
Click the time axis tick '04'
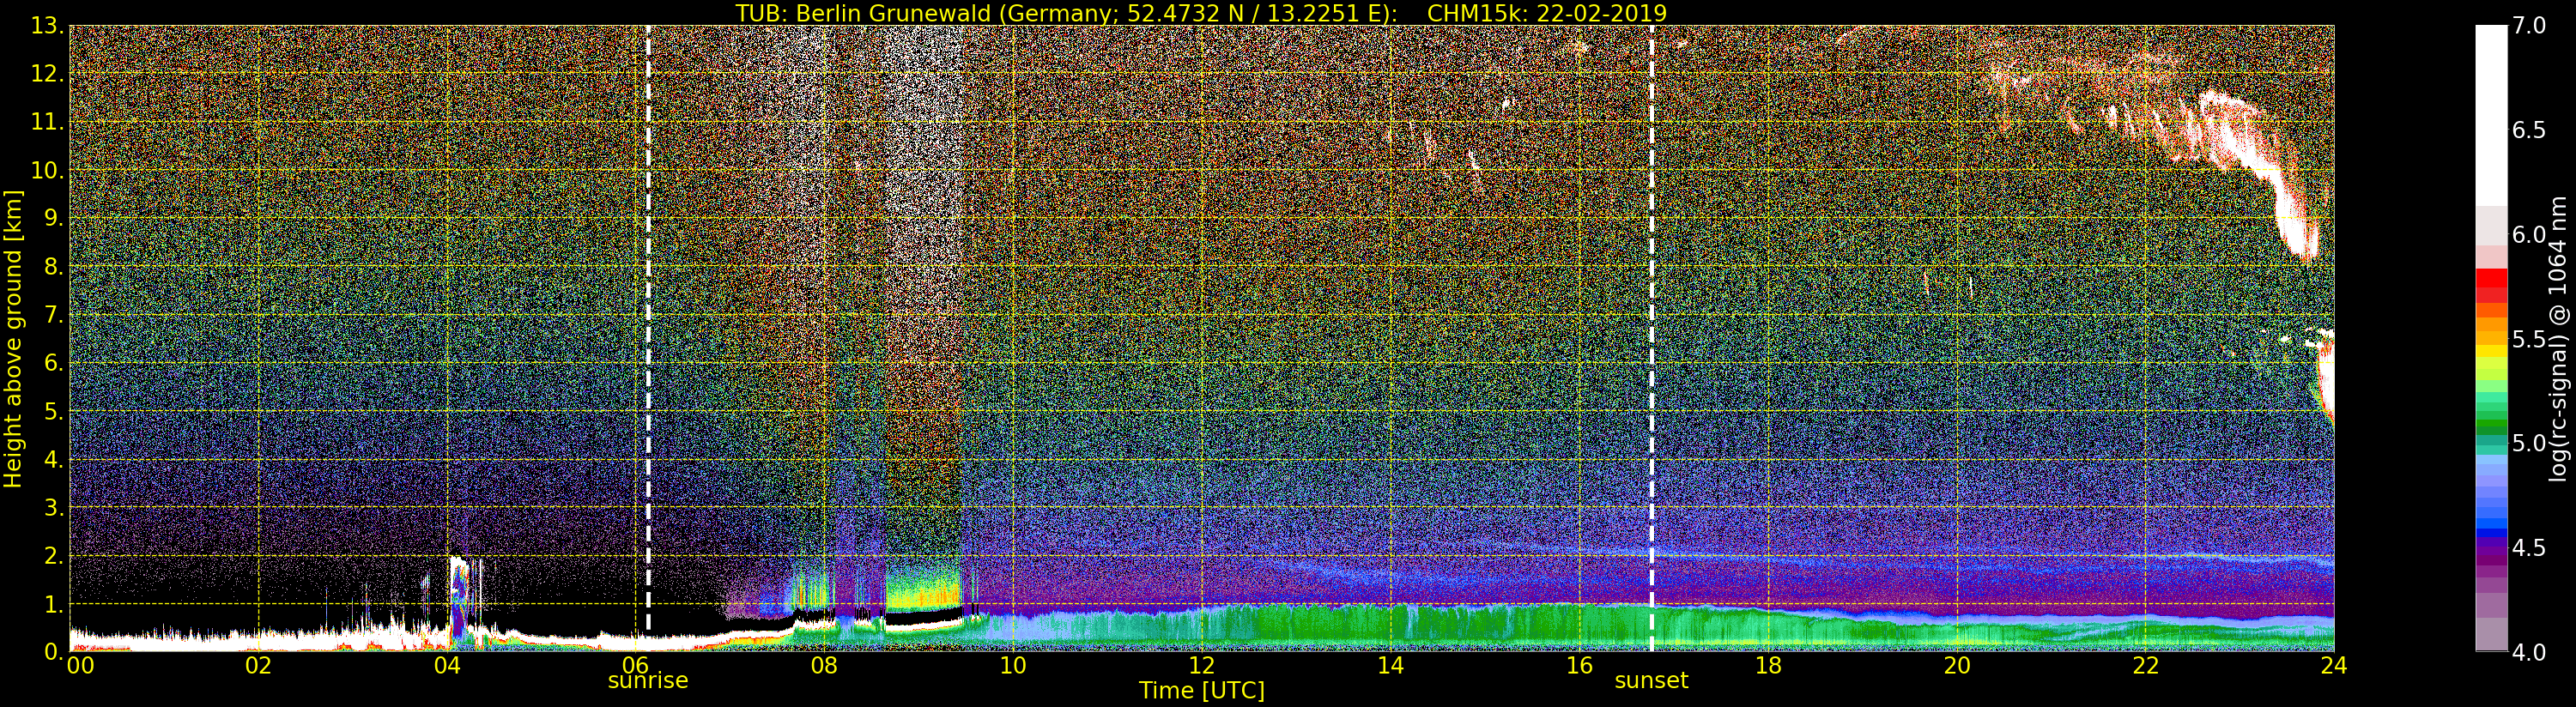pyautogui.click(x=447, y=665)
